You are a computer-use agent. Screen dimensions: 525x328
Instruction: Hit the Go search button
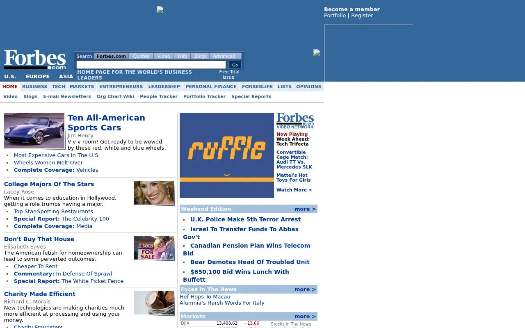coord(235,65)
